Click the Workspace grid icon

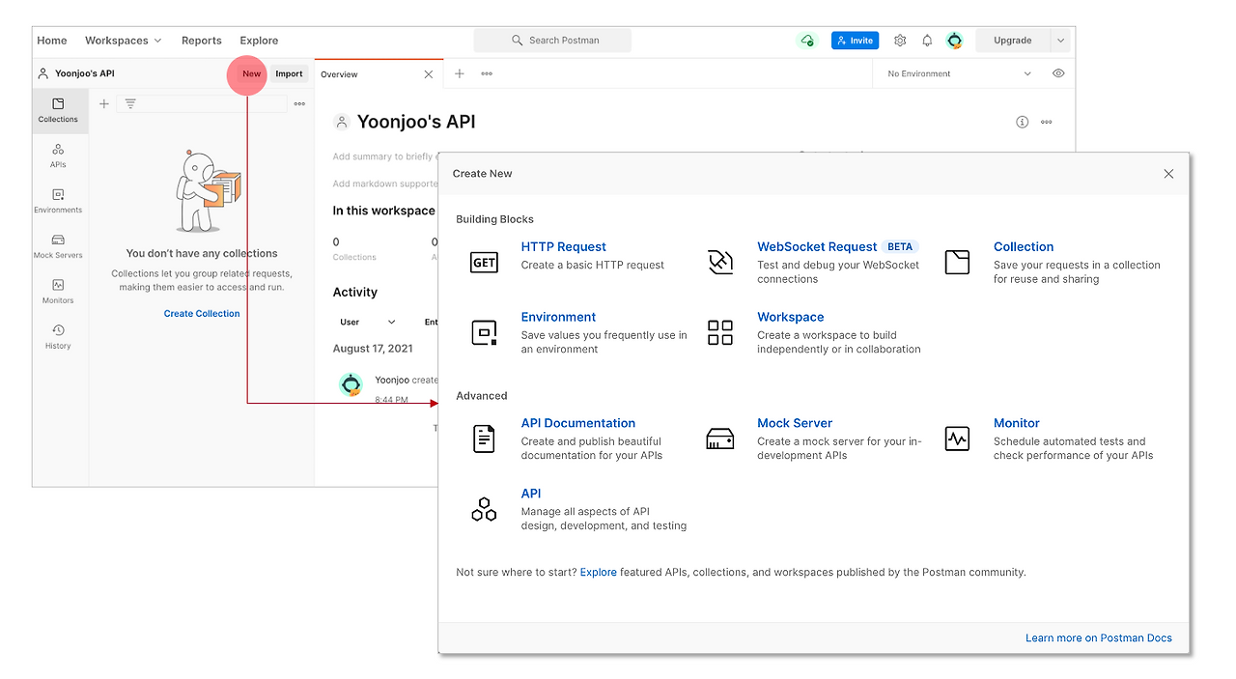[720, 332]
